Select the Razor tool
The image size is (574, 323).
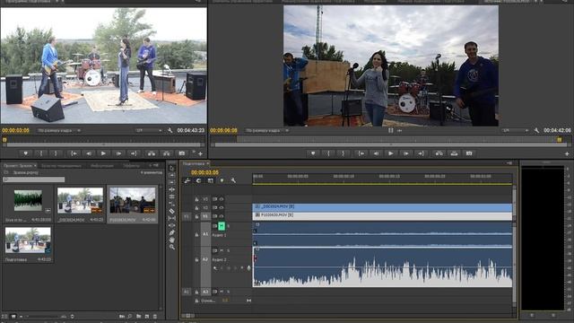172,212
